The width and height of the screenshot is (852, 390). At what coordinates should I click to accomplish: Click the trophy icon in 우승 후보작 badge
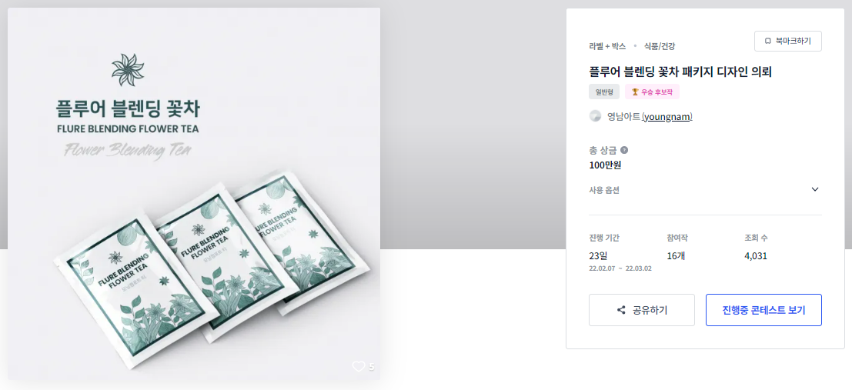635,92
